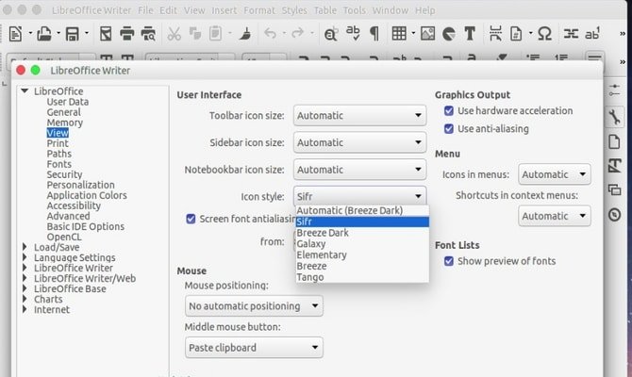Open the Styles menu
This screenshot has width=632, height=377.
tap(294, 10)
